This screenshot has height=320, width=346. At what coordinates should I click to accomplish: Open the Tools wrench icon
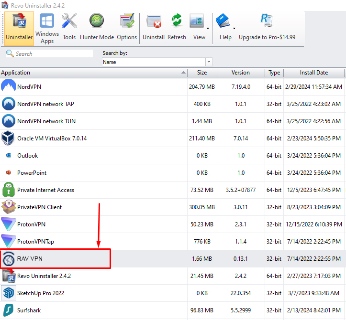(69, 21)
